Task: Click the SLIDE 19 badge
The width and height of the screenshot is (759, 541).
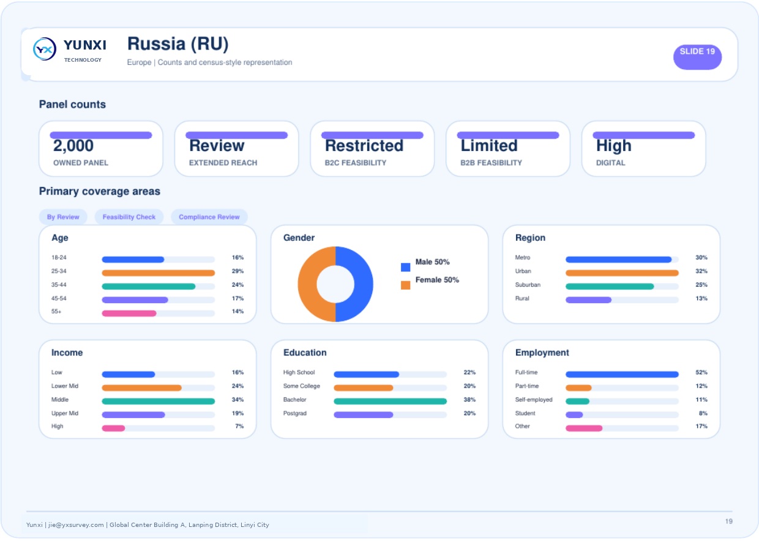Action: [697, 57]
